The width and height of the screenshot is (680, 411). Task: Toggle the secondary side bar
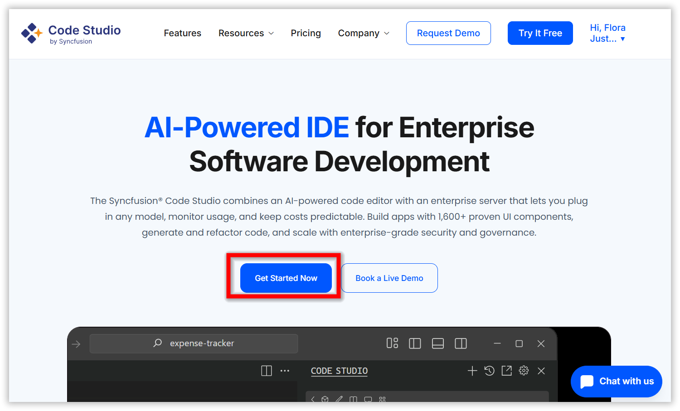(461, 343)
